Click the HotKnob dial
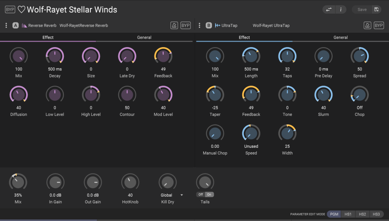Viewport: 389px width, 221px height. (x=130, y=182)
